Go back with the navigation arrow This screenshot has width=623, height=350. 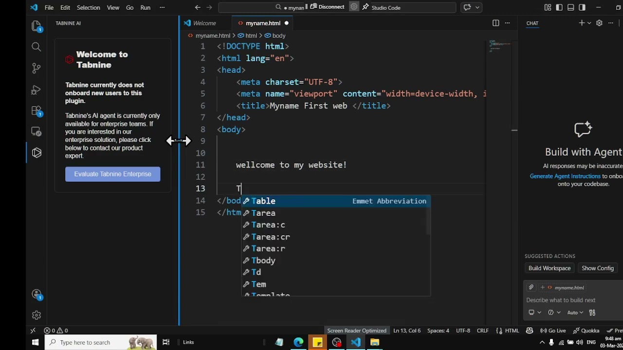198,7
